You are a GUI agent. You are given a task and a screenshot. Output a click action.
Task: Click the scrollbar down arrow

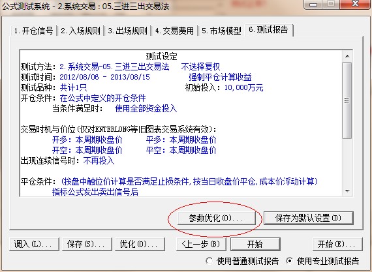pos(347,191)
